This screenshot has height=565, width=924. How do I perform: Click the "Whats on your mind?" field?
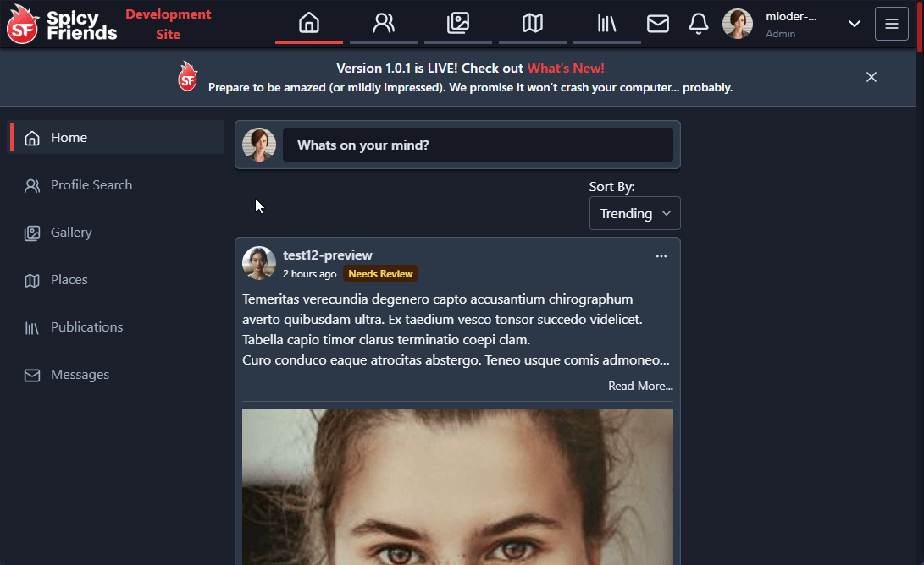click(477, 145)
